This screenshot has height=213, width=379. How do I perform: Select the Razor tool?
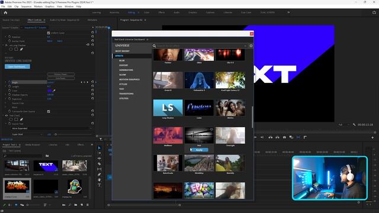click(x=99, y=164)
